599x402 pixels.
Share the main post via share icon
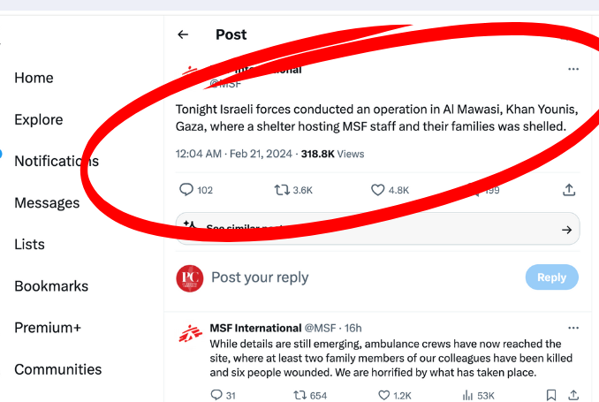(x=570, y=190)
